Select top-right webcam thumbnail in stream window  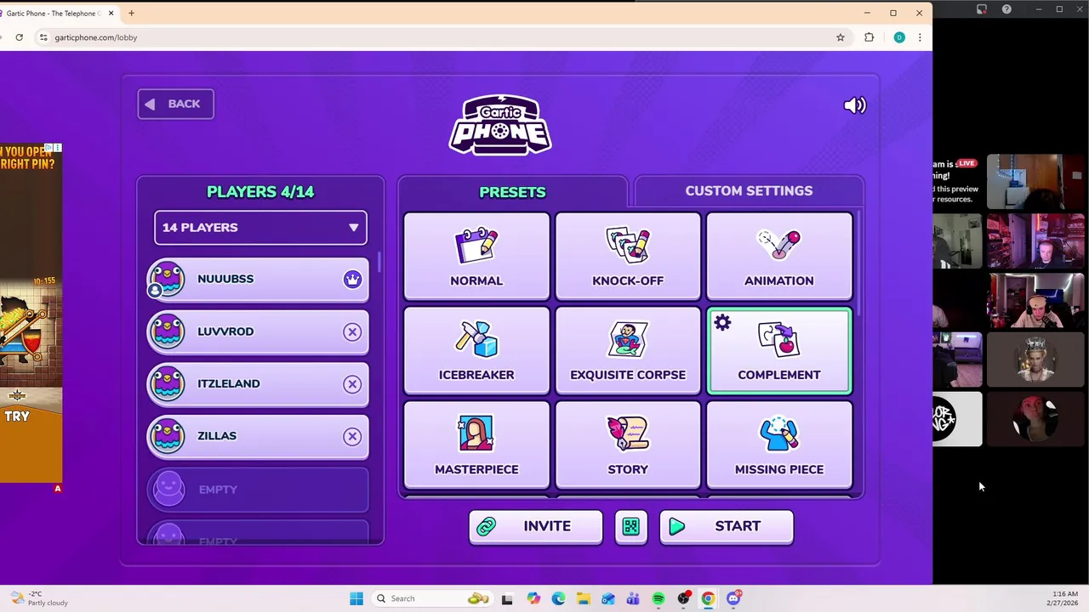click(1035, 181)
